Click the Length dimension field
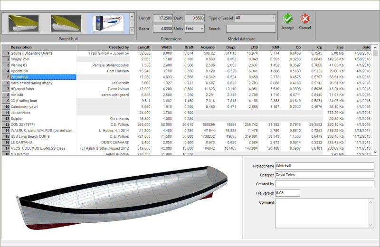The height and width of the screenshot is (247, 380). coord(162,18)
